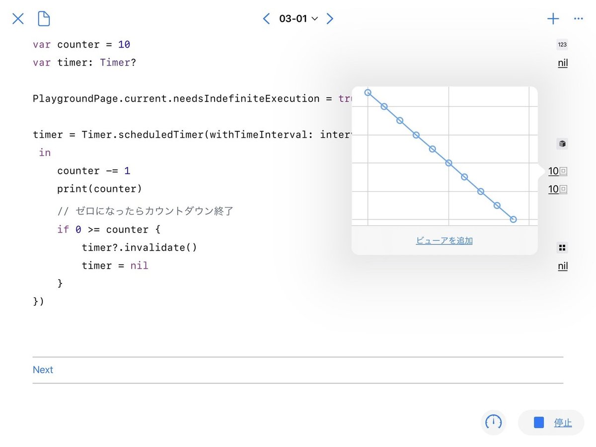
Task: Select the last data point on graph
Action: [513, 220]
